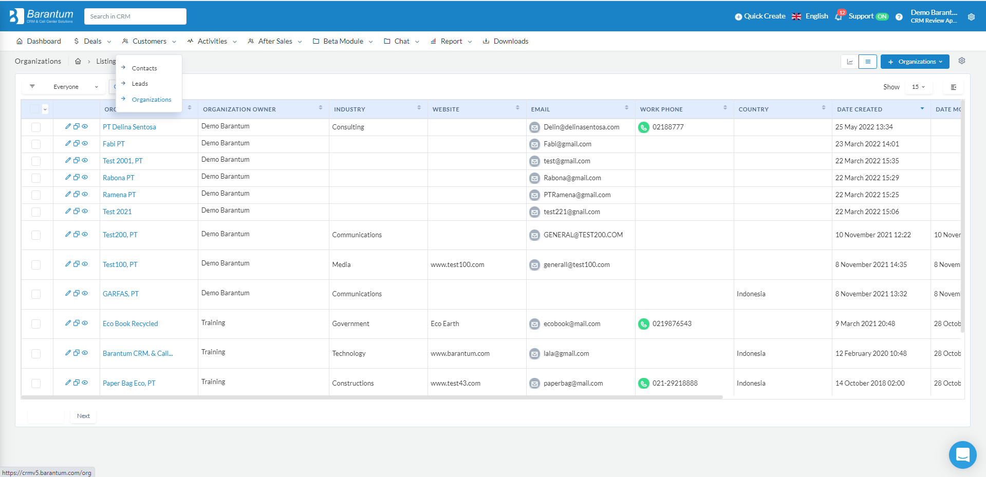Click the UK flag language icon

coord(796,16)
